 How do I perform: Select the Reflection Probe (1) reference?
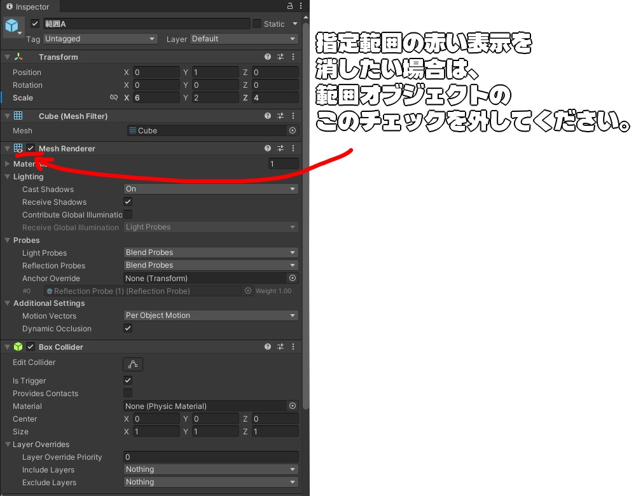click(x=146, y=291)
